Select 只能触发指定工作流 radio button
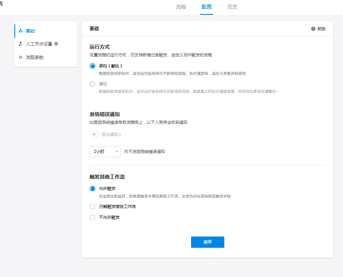The image size is (343, 277). pyautogui.click(x=92, y=206)
